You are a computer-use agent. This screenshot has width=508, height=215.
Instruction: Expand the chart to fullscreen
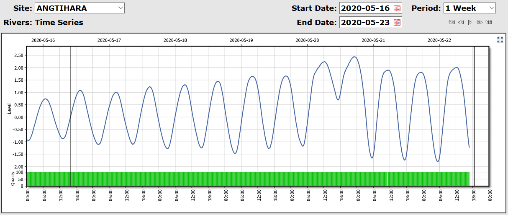click(x=500, y=40)
